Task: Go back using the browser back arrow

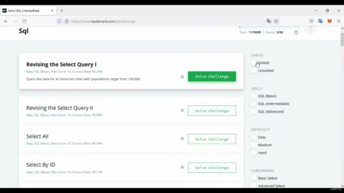Action: [6, 21]
